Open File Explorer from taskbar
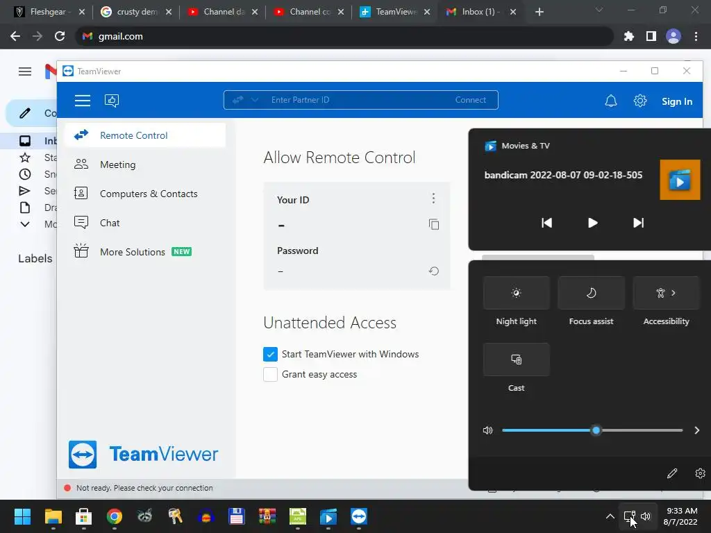The image size is (711, 533). point(53,516)
